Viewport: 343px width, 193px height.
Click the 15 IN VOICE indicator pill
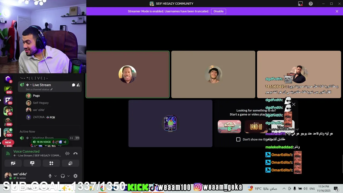[x=50, y=142]
